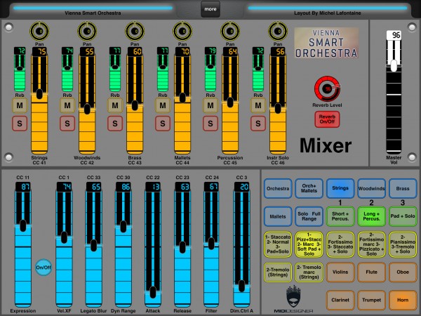Select 2-Tremolo (Strings) button
This screenshot has height=316, width=421.
click(278, 272)
